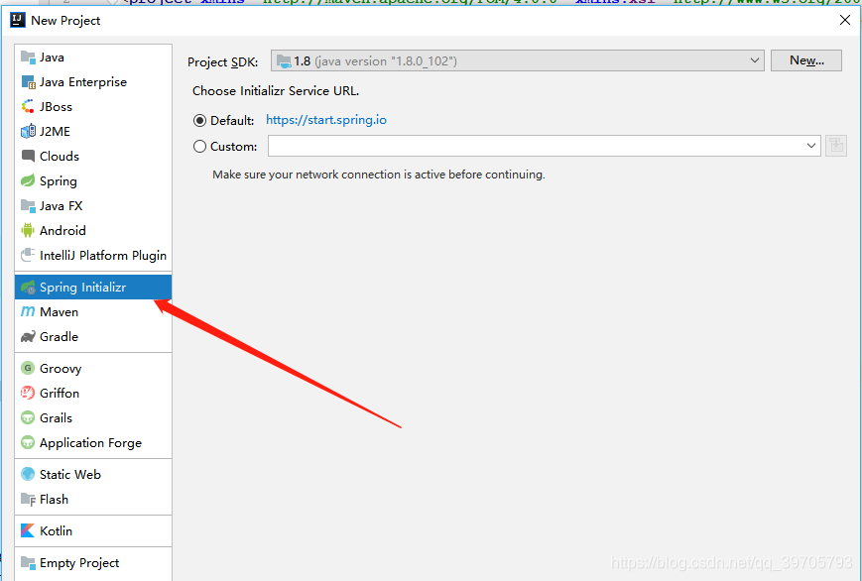Select the "Empty Project" list entry text
Image resolution: width=862 pixels, height=581 pixels.
79,563
